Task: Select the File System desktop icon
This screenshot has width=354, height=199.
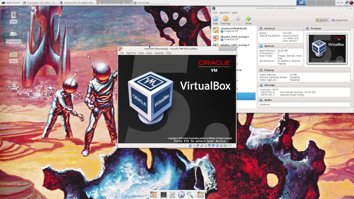Action: tap(13, 34)
